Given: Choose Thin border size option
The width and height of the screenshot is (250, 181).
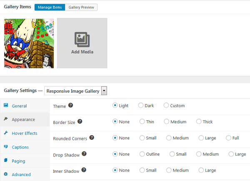Looking at the screenshot, I should tap(142, 122).
